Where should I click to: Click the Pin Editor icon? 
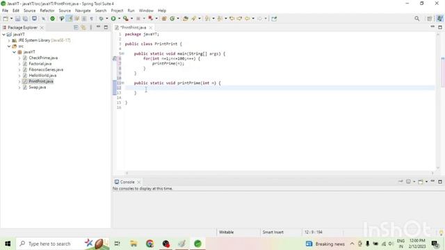point(274,19)
